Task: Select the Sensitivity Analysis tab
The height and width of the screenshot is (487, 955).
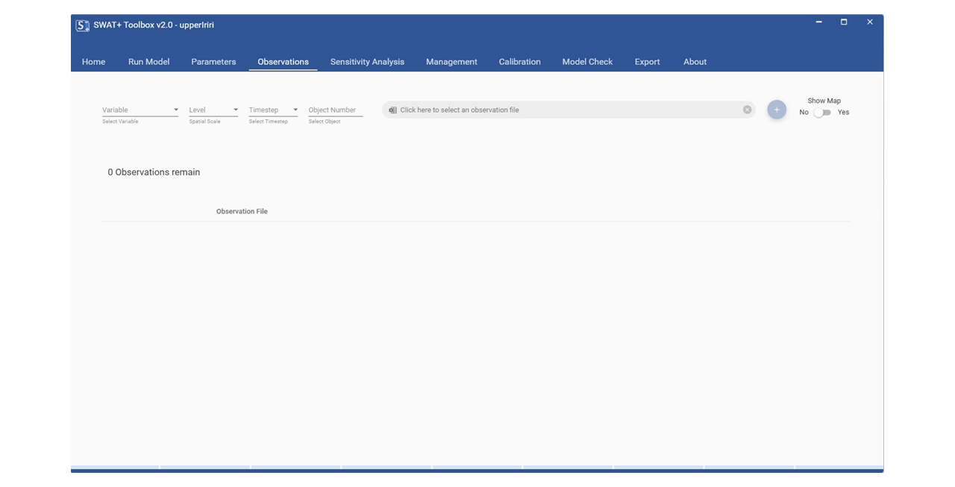Action: (x=367, y=62)
